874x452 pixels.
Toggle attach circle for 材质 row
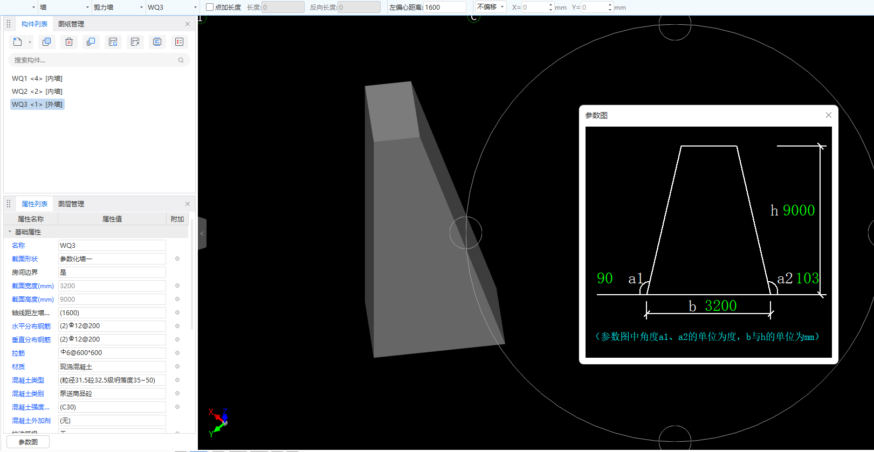click(x=177, y=366)
